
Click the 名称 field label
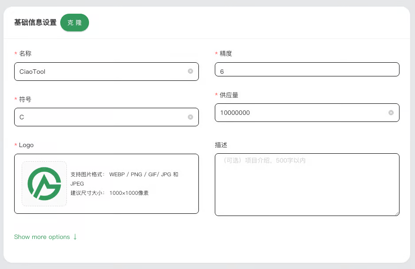[25, 53]
